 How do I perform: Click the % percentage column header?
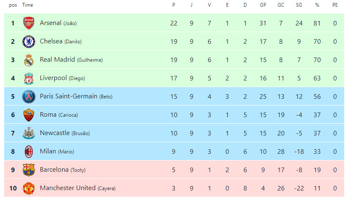point(317,5)
